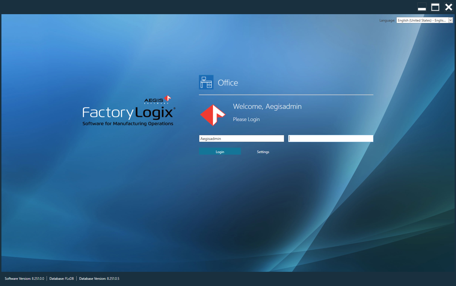456x286 pixels.
Task: Click the Aegisadmin username field
Action: click(x=241, y=138)
